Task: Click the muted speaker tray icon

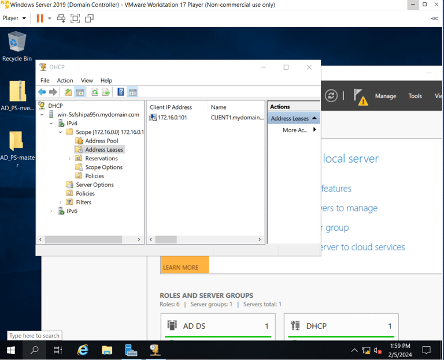Action: (x=378, y=351)
